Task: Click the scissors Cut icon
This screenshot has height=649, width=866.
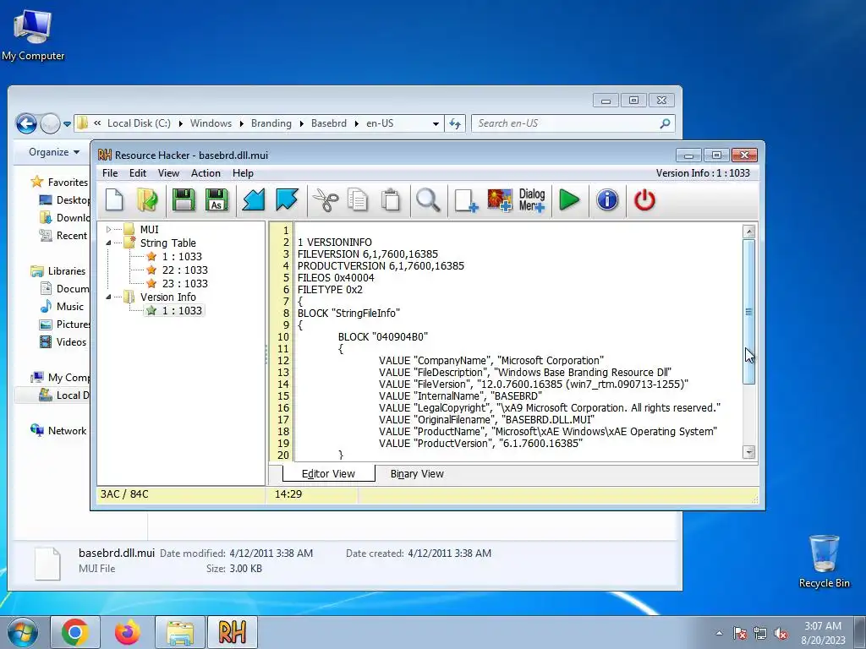Action: coord(326,199)
